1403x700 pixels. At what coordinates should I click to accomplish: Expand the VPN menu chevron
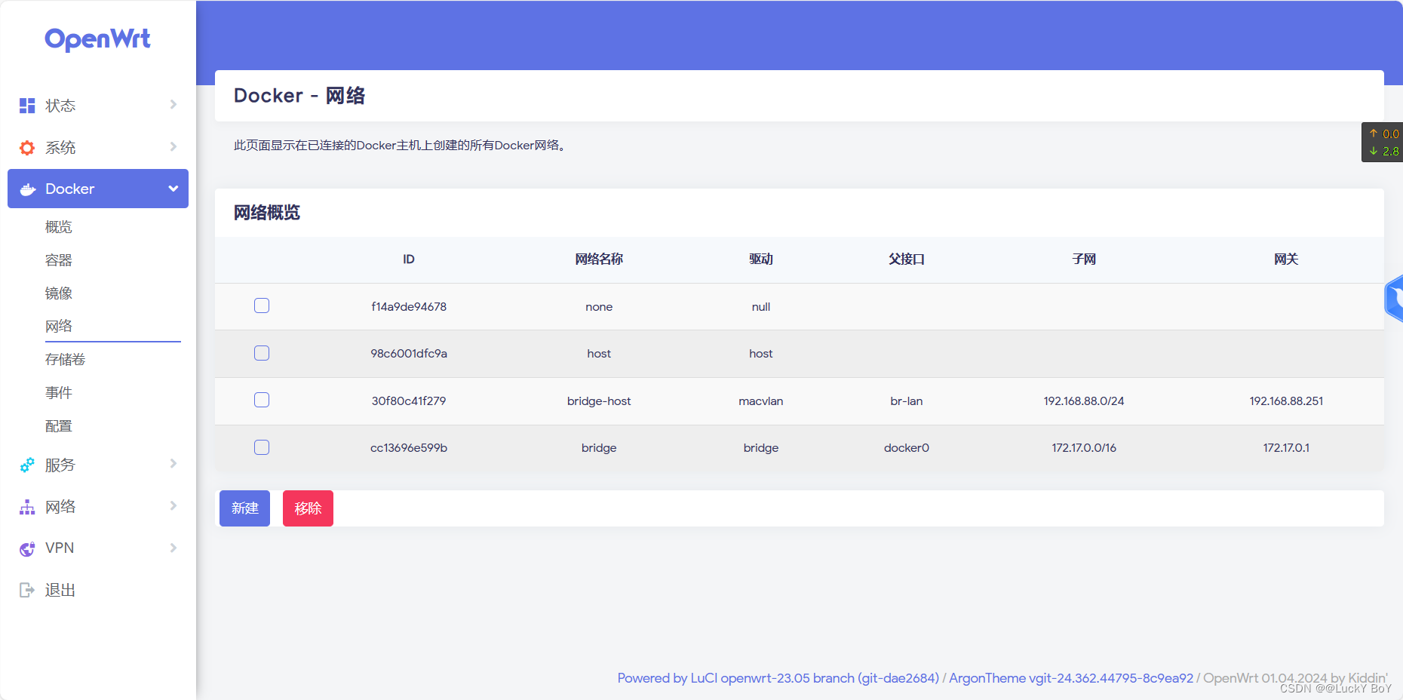coord(173,548)
